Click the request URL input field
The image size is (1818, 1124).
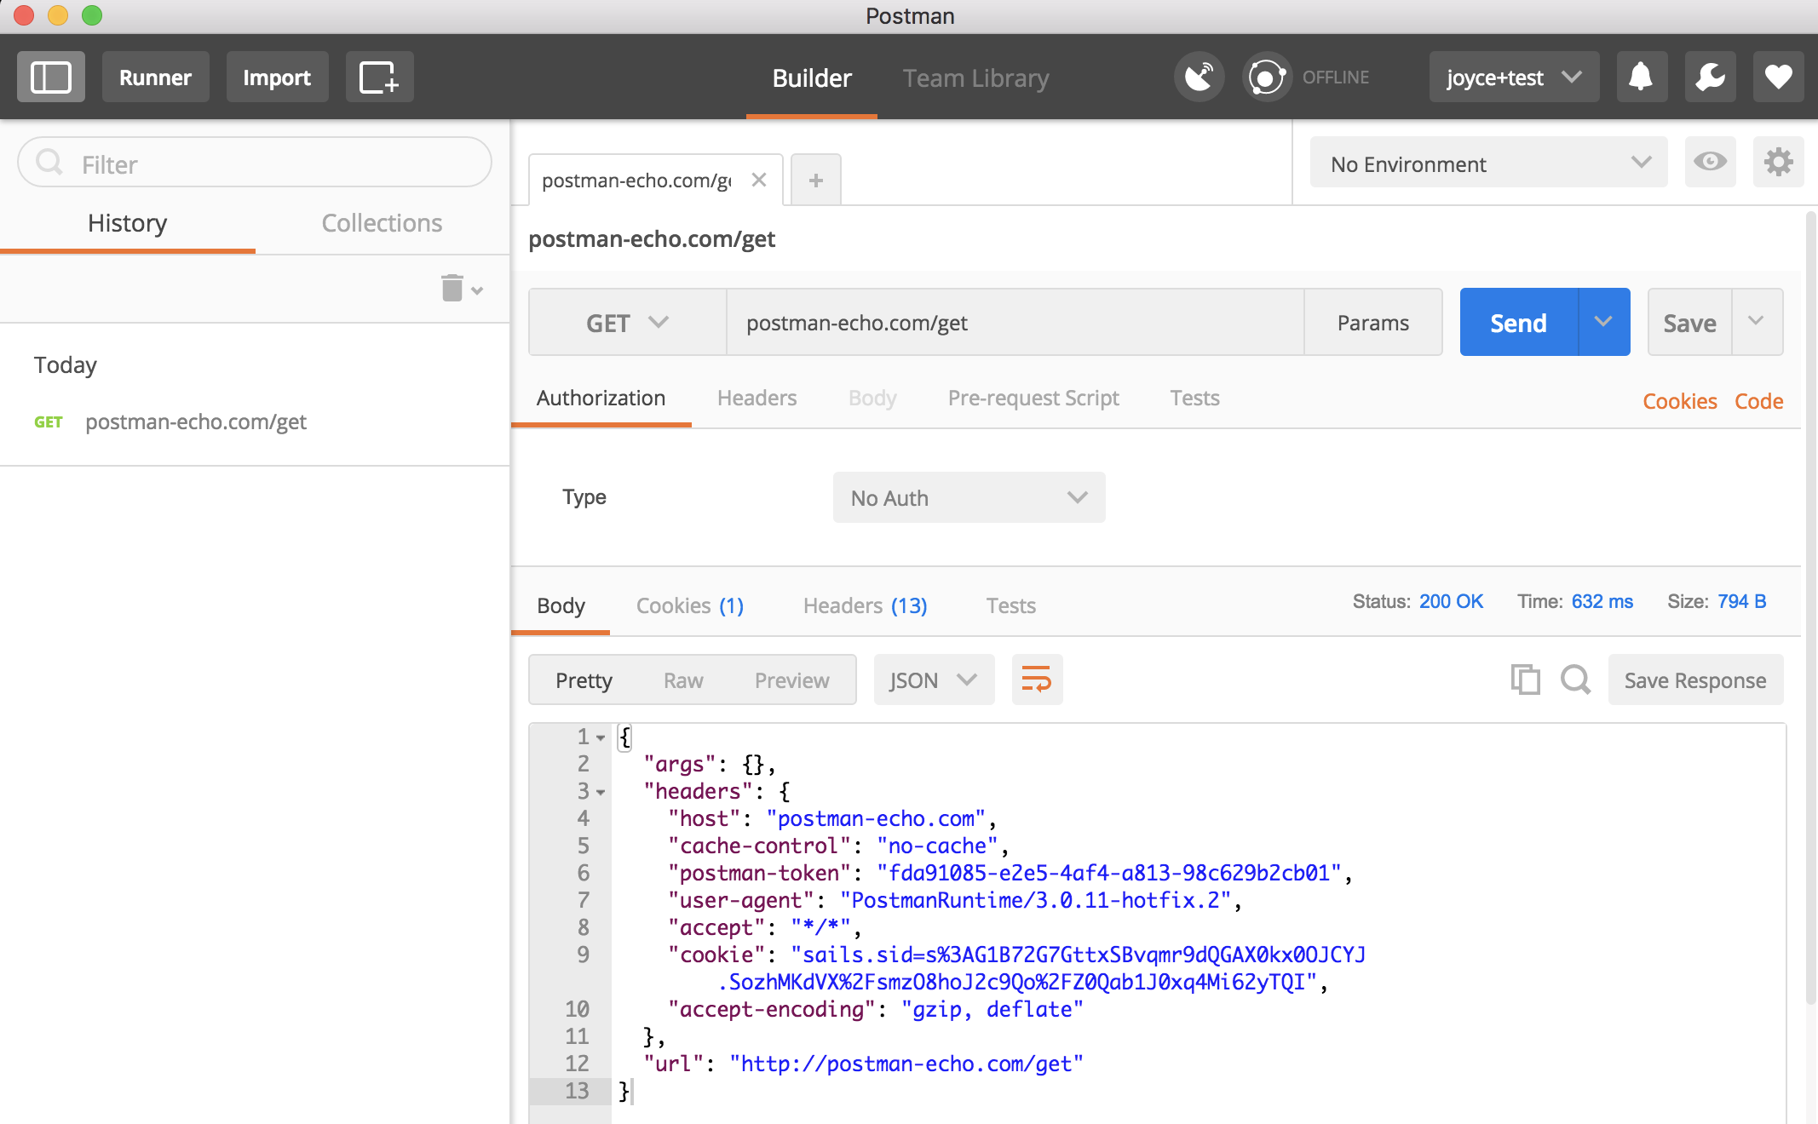1014,323
